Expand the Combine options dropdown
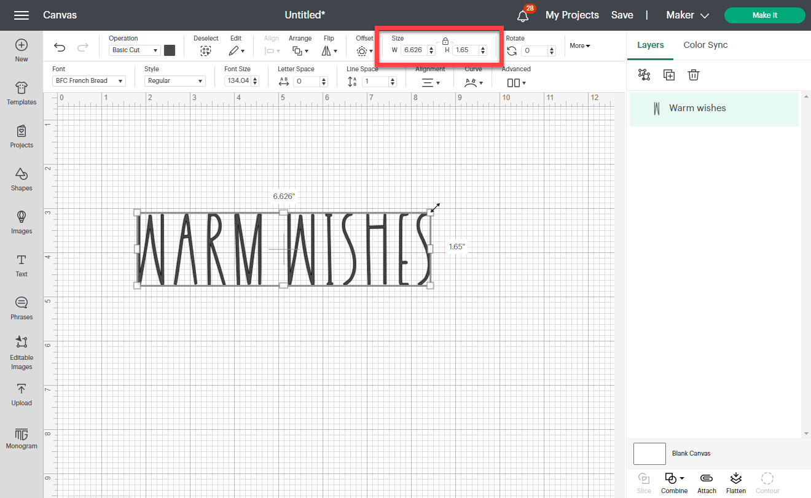Viewport: 811px width, 498px height. pos(681,477)
